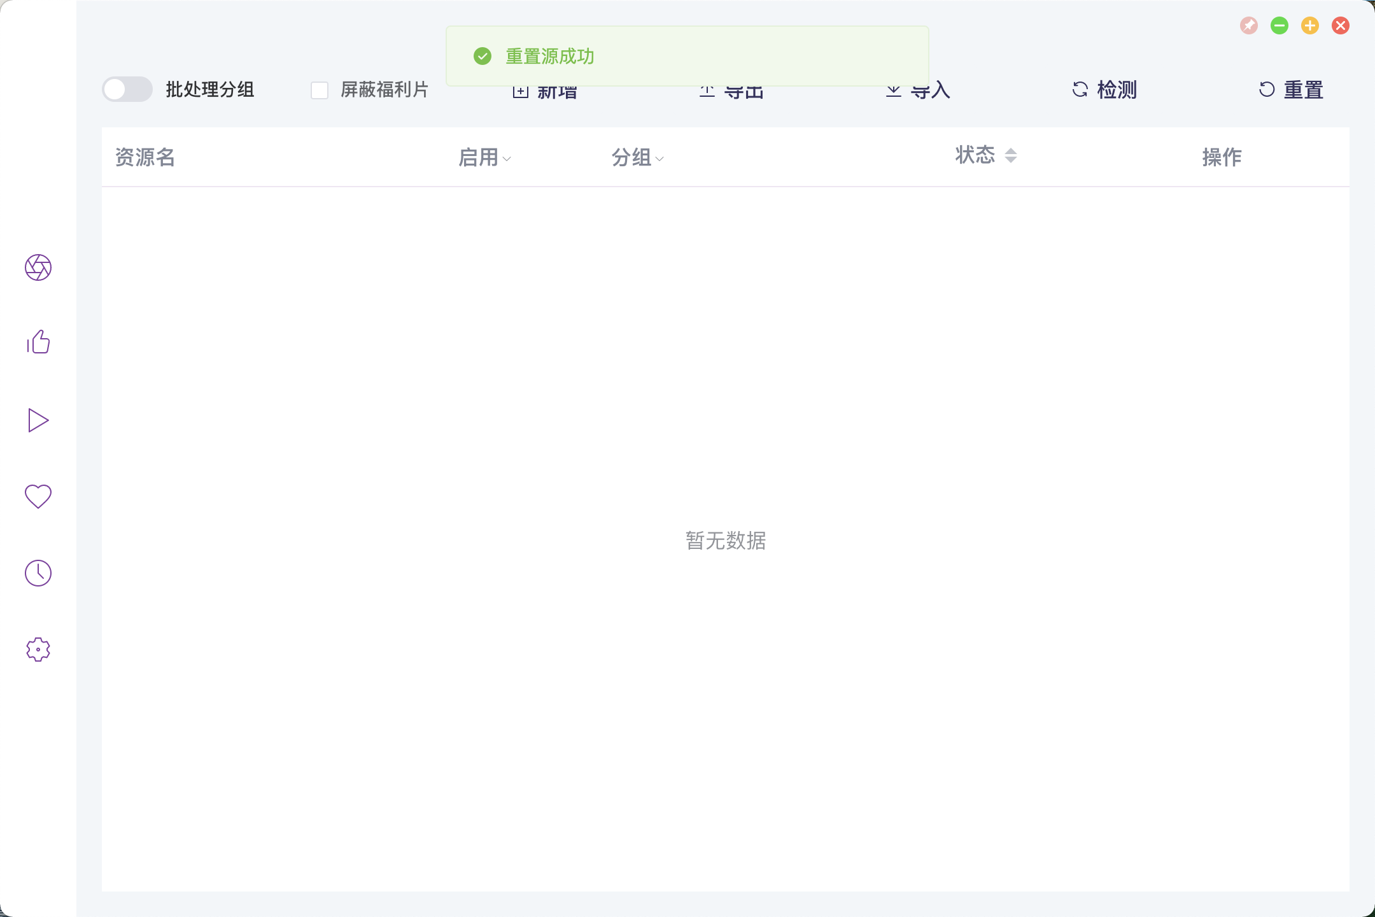Screen dimensions: 1375x917
Task: Check the 屏蔽福利片 checkbox
Action: (320, 90)
